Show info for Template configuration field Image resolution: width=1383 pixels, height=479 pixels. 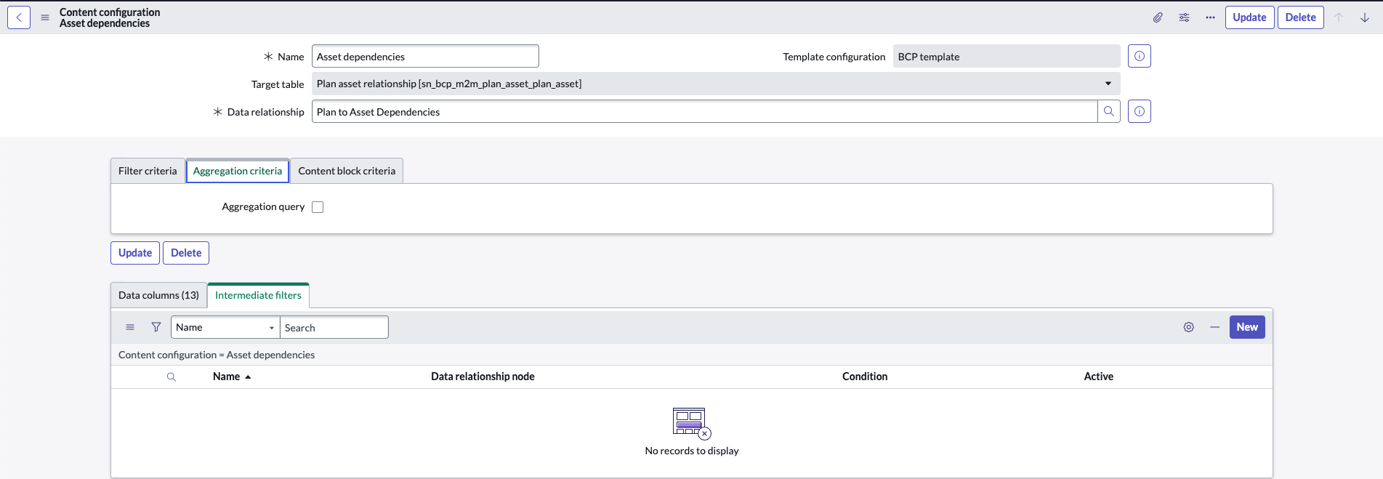pyautogui.click(x=1140, y=56)
